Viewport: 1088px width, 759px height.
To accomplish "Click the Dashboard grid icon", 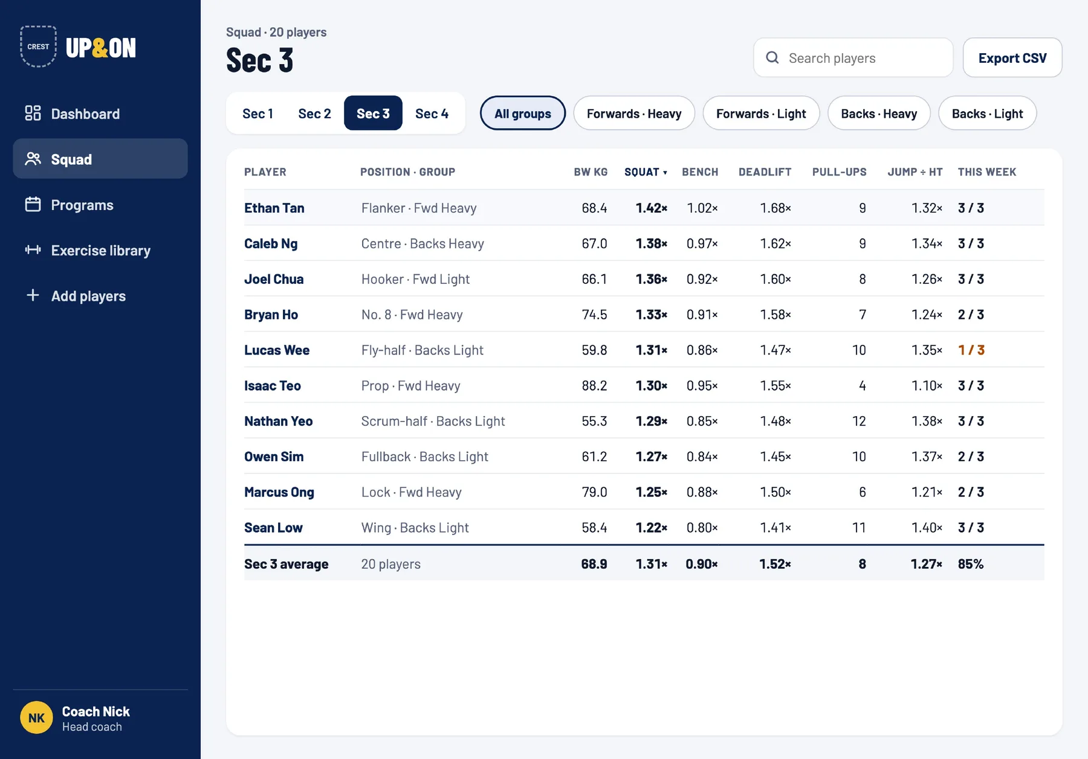I will point(33,113).
